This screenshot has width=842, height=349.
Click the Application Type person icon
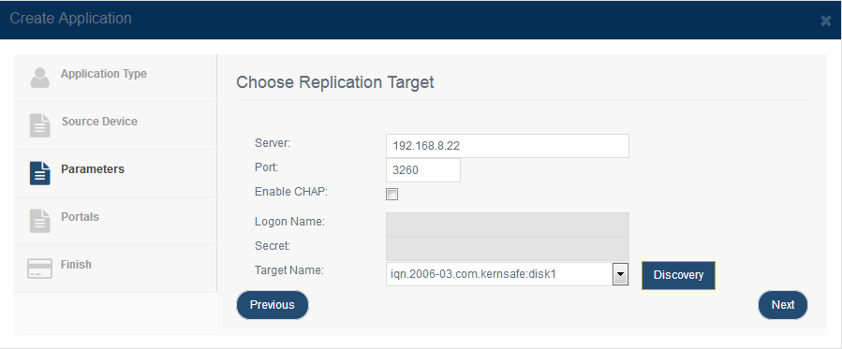pyautogui.click(x=39, y=78)
